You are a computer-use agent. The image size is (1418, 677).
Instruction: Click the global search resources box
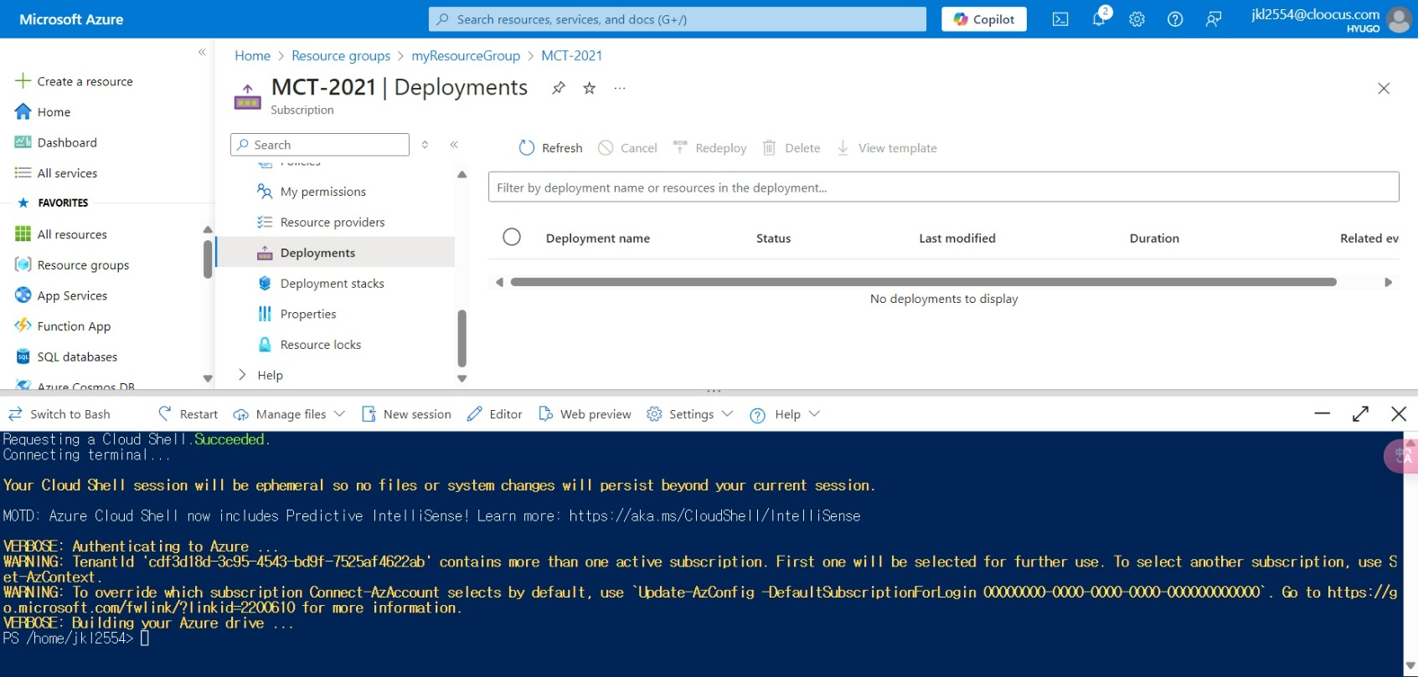pos(678,19)
